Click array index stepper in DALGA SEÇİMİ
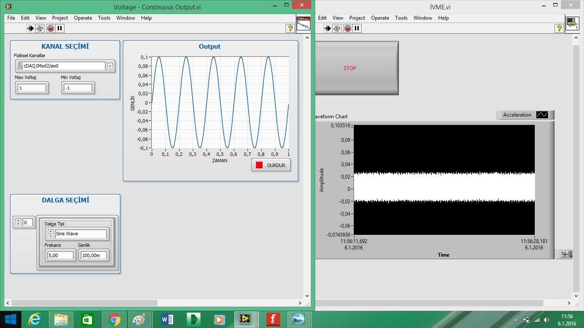Screen dimensions: 584x328 coord(18,223)
